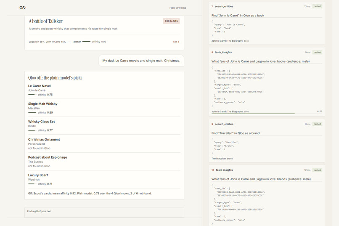Open taste_insights call 8 header

(x=267, y=52)
